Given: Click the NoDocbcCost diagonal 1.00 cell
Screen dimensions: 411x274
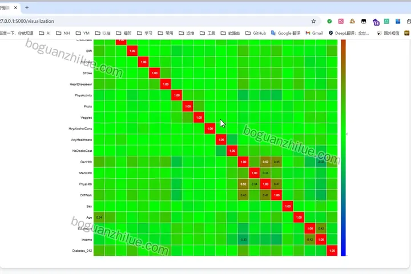Looking at the screenshot, I should tap(232, 151).
